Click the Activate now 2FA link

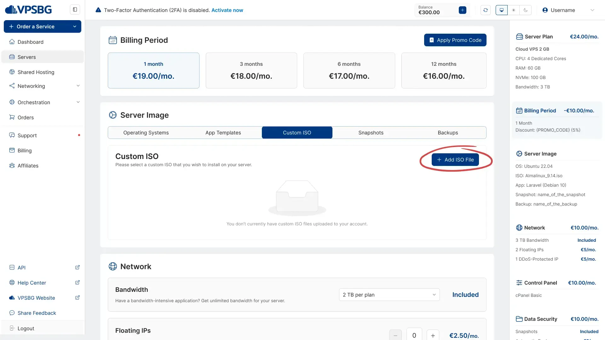click(x=227, y=10)
